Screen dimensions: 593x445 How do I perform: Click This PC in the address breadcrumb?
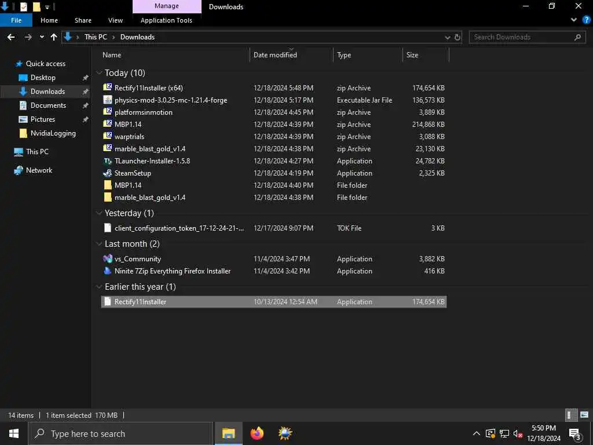(x=96, y=37)
